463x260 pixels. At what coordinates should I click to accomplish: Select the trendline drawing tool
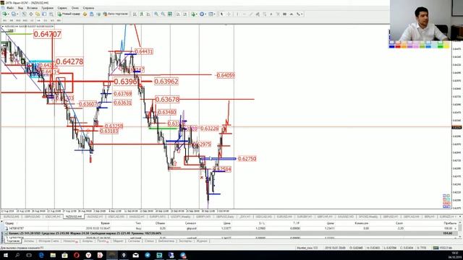[x=251, y=14]
